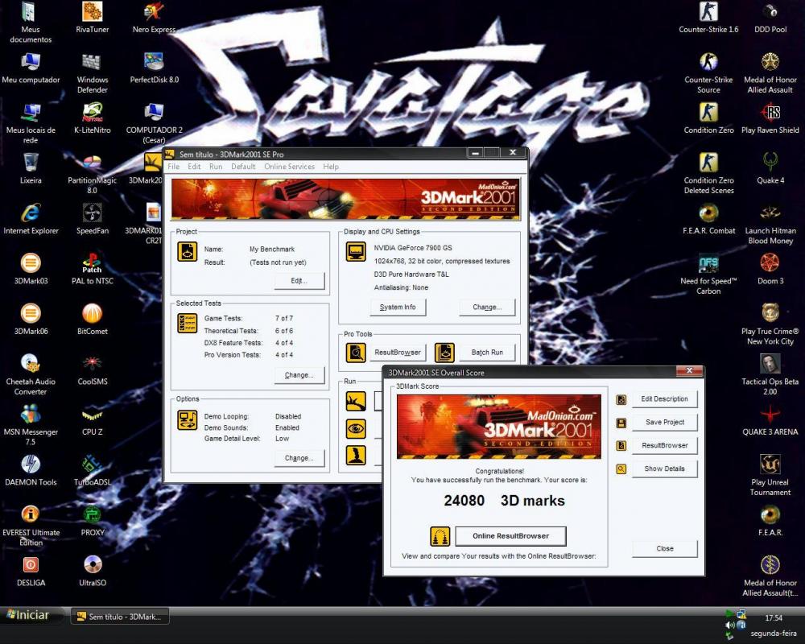Click the Edit Description icon in score dialog
805x644 pixels.
(x=621, y=399)
